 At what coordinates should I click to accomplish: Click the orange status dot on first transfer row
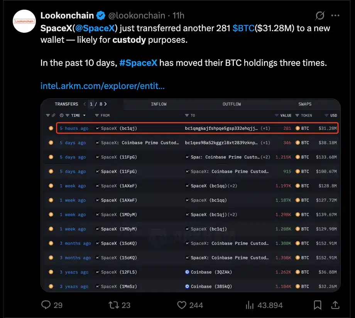tap(51, 128)
